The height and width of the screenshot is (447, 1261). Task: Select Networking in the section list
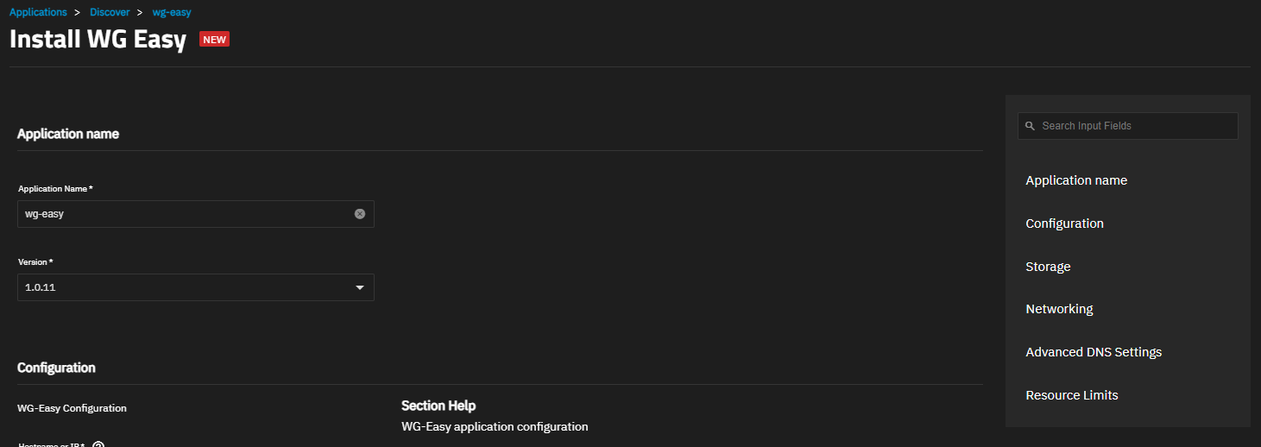(x=1059, y=309)
